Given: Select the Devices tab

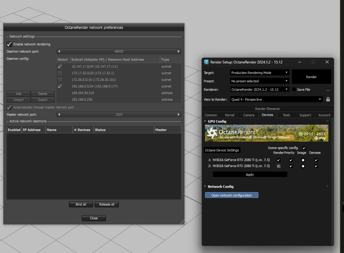Looking at the screenshot, I should tap(268, 115).
